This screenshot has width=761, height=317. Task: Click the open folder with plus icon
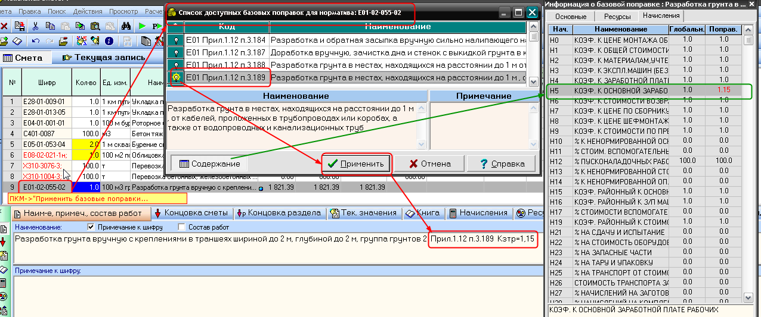click(4, 41)
